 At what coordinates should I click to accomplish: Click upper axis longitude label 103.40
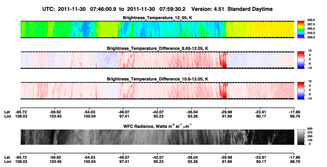[x=55, y=116]
